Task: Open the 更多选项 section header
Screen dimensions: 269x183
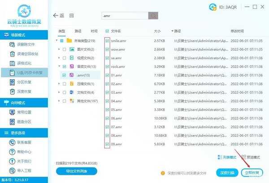Action: [x=24, y=133]
